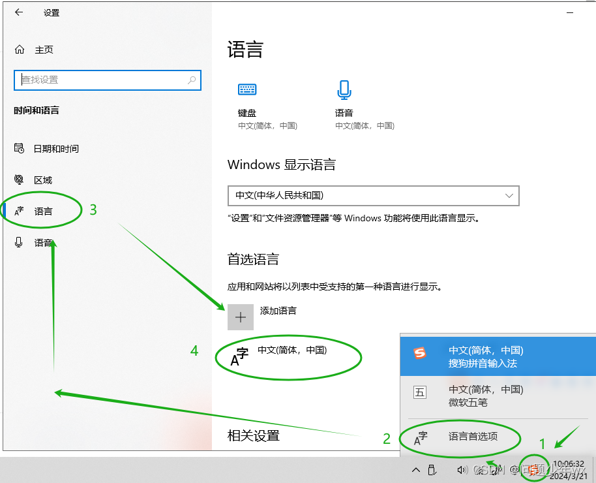Image resolution: width=596 pixels, height=483 pixels.
Task: Select the Microsoft Wubi (微软五笔) icon
Action: pyautogui.click(x=420, y=392)
